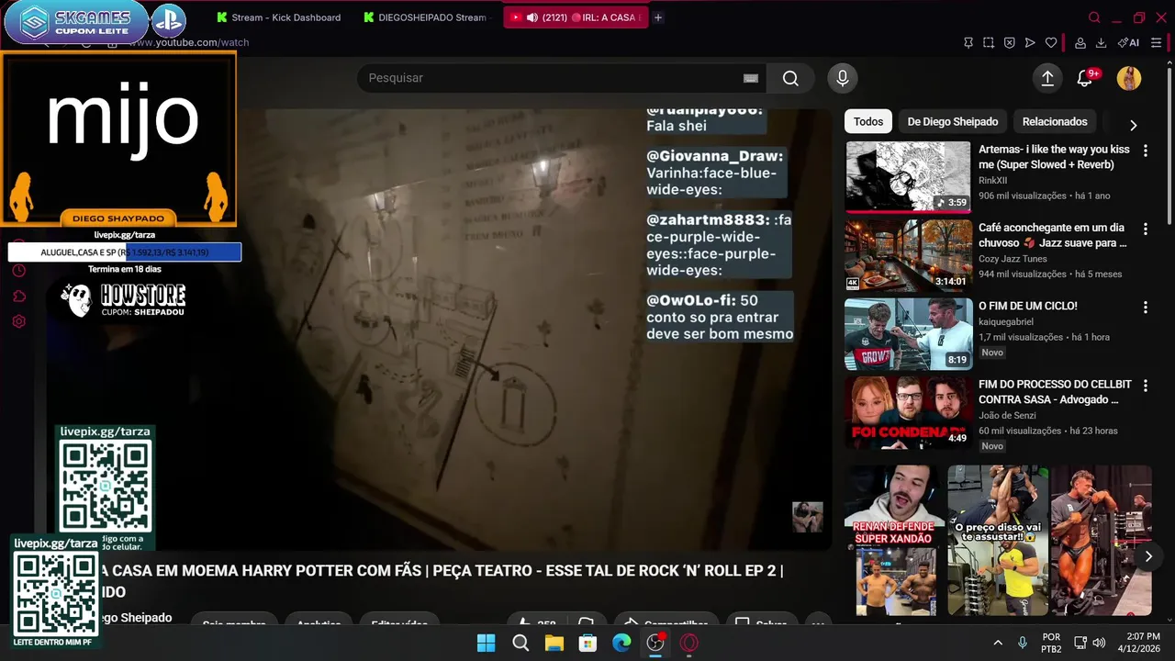Start voice search with microphone
This screenshot has height=661, width=1175.
[x=842, y=78]
